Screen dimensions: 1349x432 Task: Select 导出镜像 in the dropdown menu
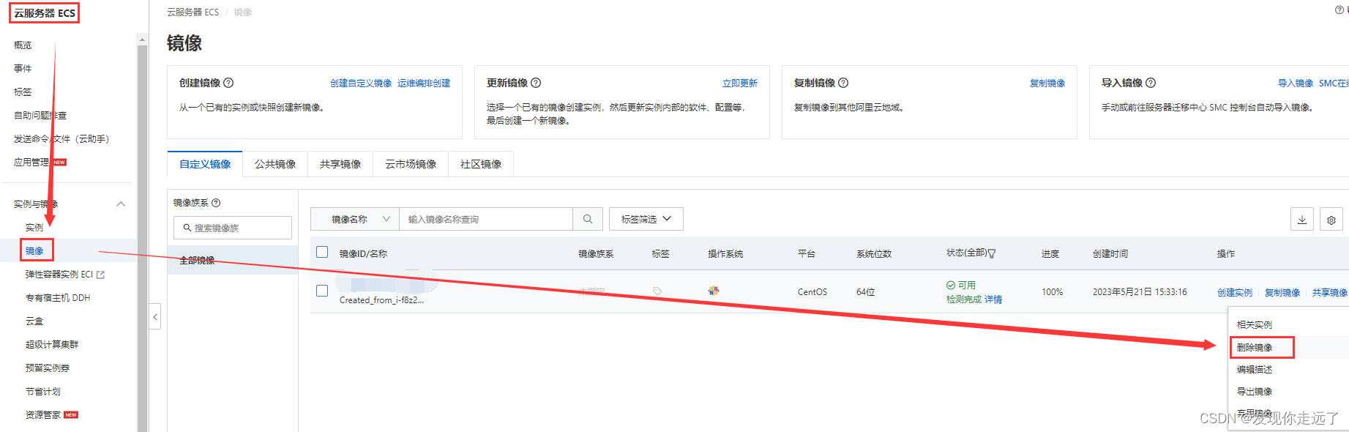(x=1255, y=391)
